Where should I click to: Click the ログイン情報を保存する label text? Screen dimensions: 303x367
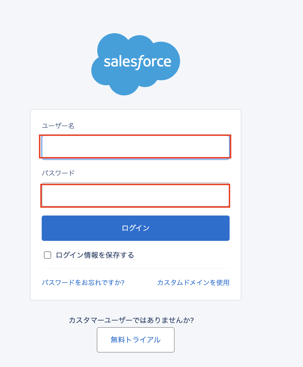(x=95, y=255)
